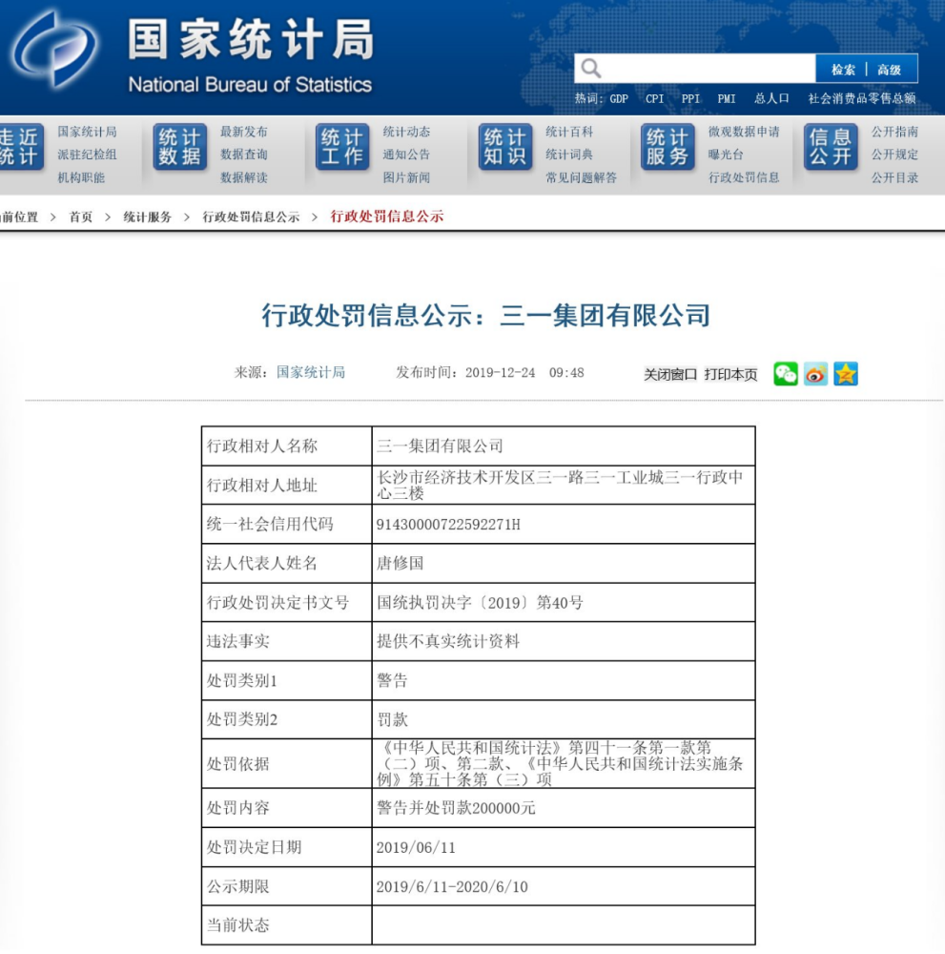Select the 警告 penalty type cell

tap(564, 680)
